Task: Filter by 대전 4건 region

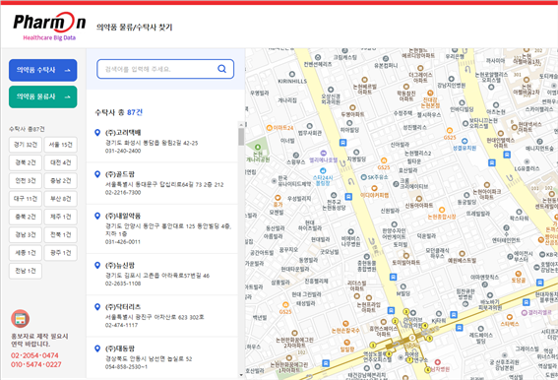Action: tap(60, 162)
